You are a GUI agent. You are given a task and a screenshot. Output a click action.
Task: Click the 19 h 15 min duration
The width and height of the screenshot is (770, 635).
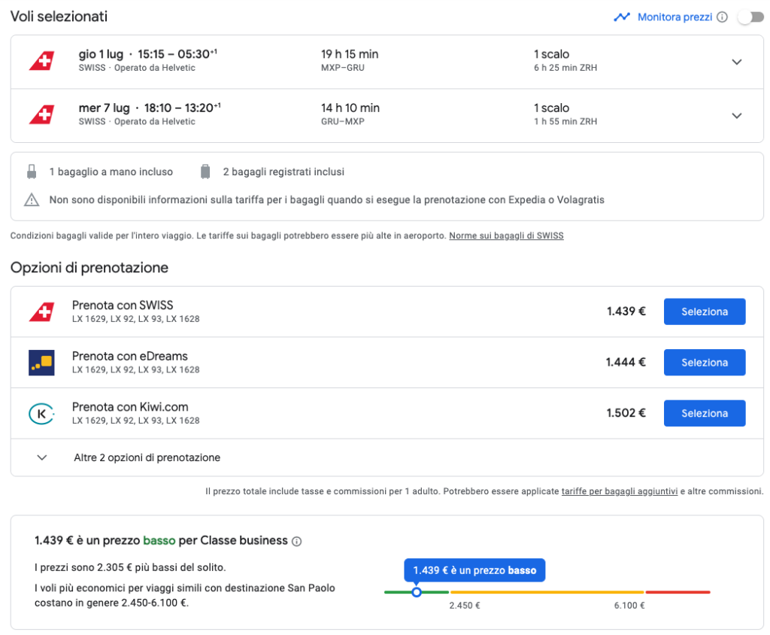click(x=350, y=54)
